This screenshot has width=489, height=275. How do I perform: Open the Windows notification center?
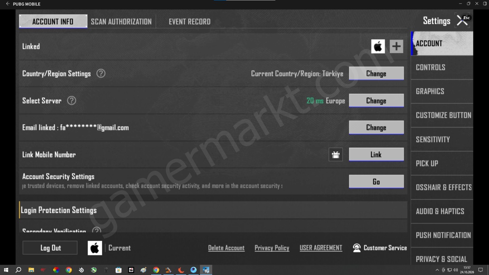point(481,270)
